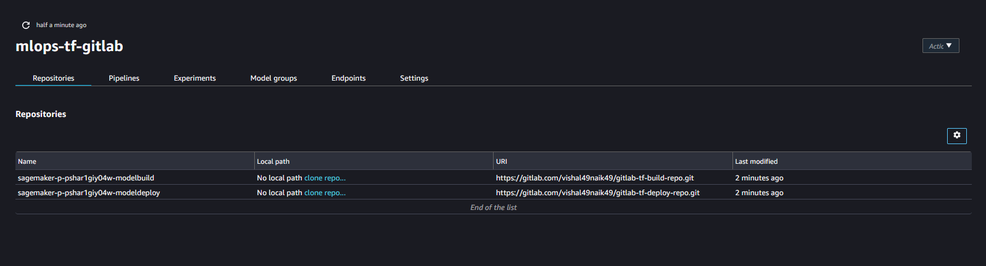Select the sagemaker modeldeploy repository row
The height and width of the screenshot is (266, 986).
click(494, 193)
